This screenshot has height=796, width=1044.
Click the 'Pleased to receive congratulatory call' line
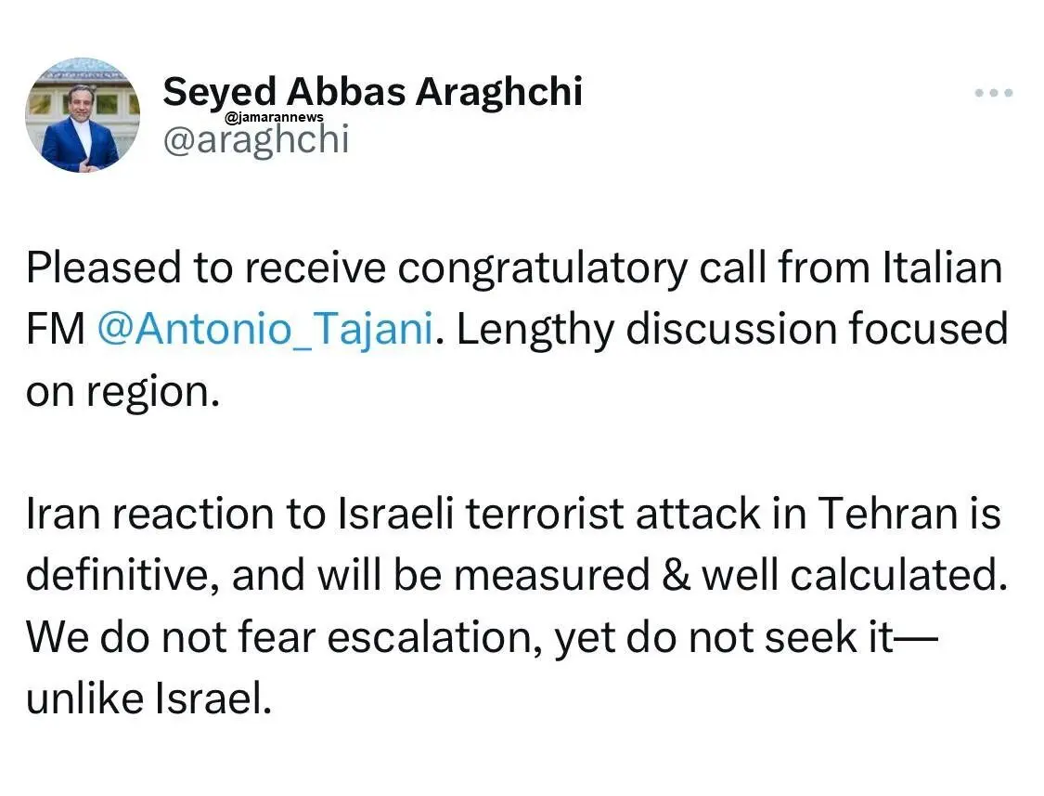[x=514, y=268]
